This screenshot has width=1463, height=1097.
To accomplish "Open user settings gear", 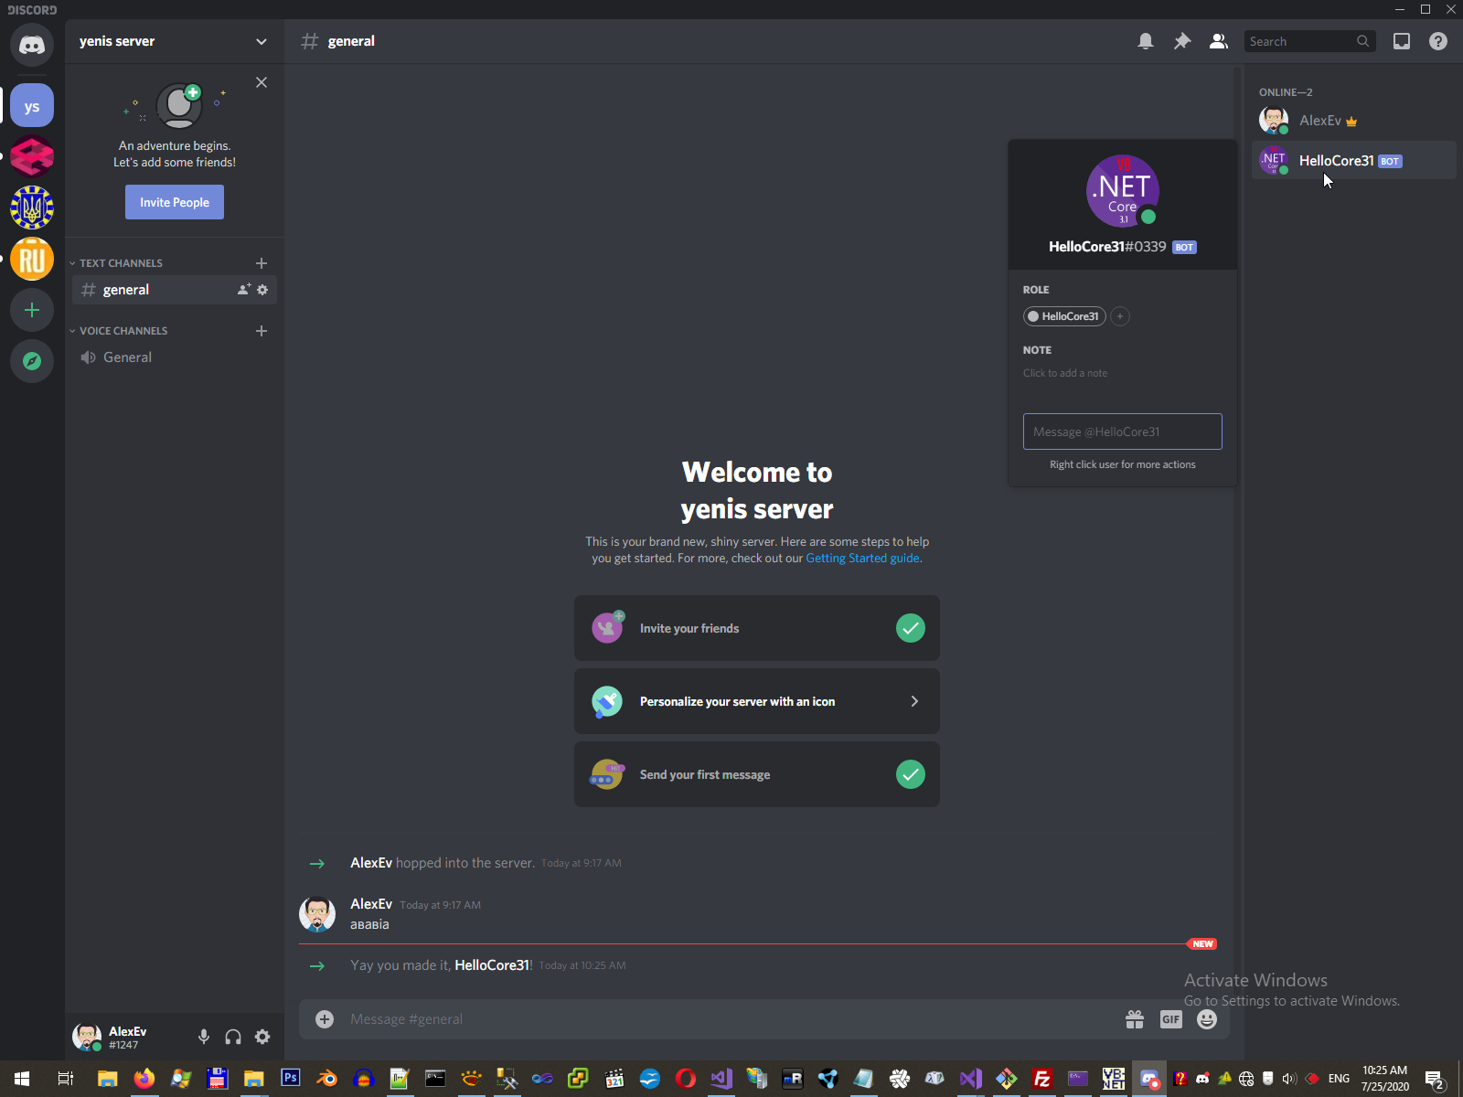I will (262, 1037).
